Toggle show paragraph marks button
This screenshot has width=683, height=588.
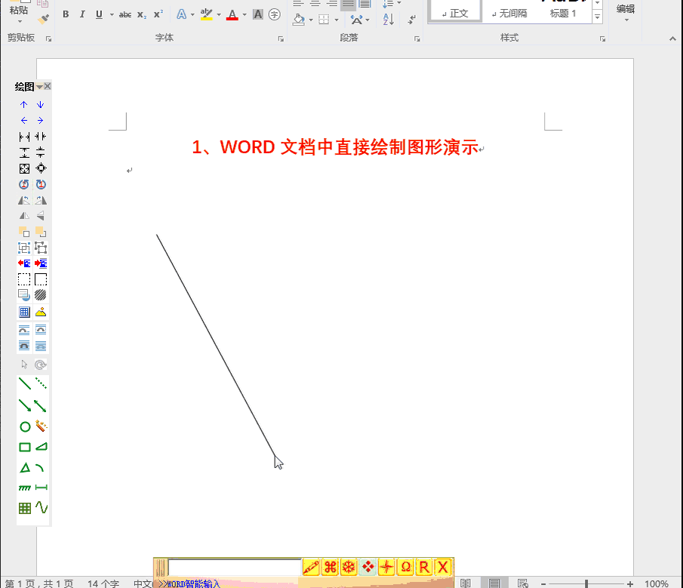click(x=411, y=19)
